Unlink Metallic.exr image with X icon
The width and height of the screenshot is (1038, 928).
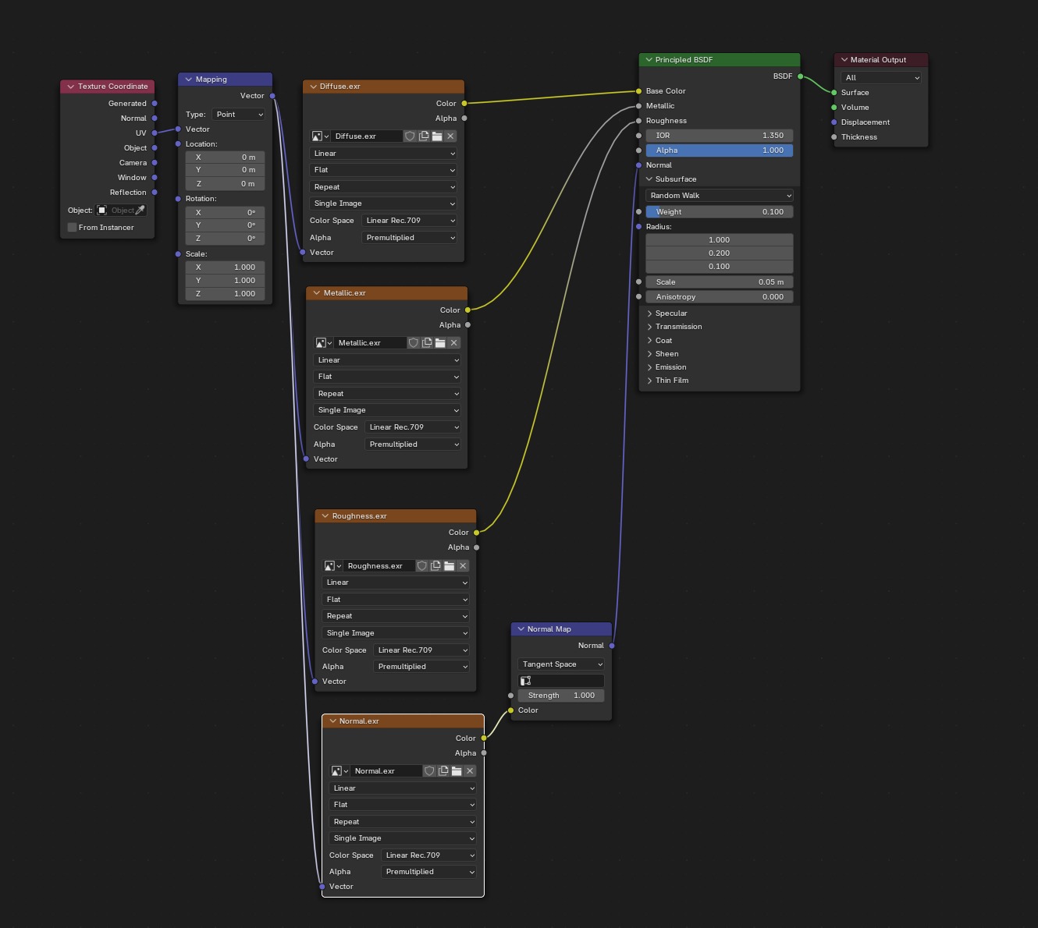tap(454, 343)
